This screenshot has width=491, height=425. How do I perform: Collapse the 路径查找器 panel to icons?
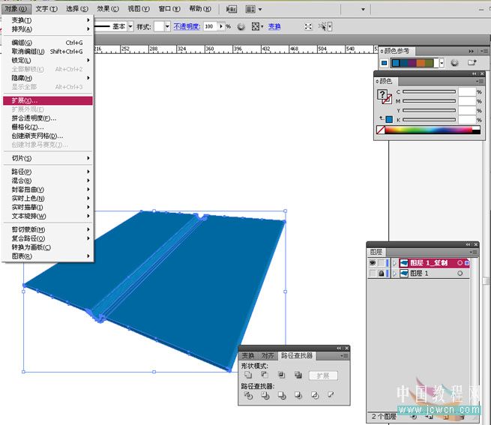[x=339, y=349]
